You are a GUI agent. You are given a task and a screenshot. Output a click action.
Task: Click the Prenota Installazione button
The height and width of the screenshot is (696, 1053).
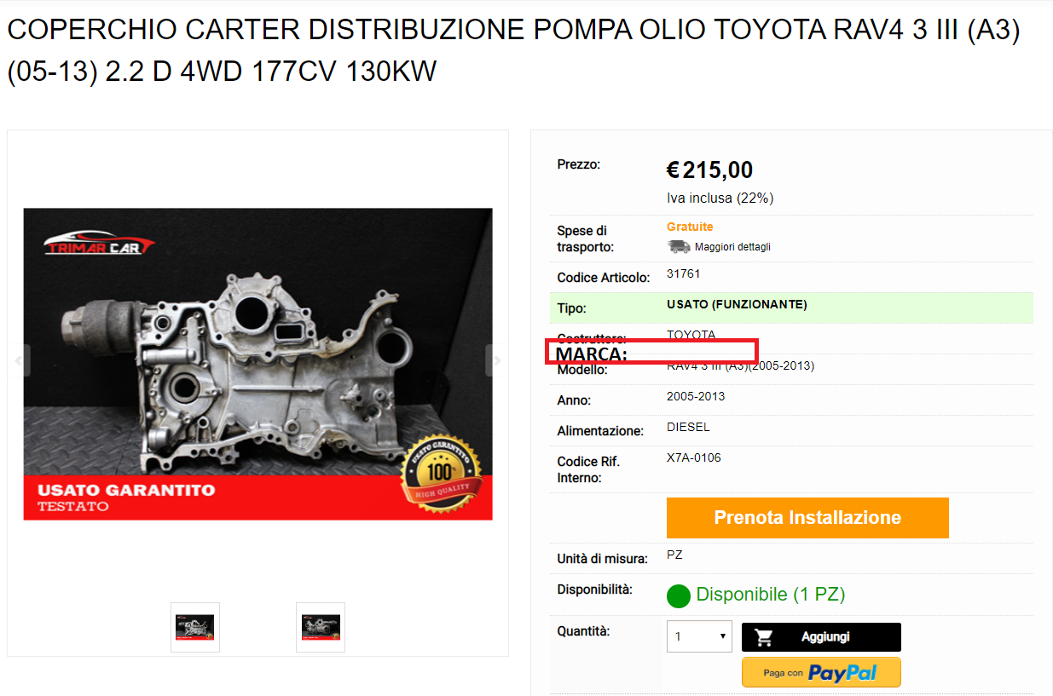click(807, 518)
